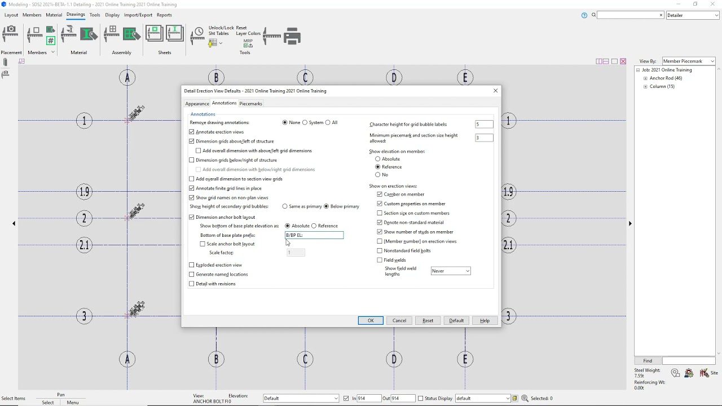Screen dimensions: 722x406
Task: Click the OK button
Action: click(x=371, y=321)
